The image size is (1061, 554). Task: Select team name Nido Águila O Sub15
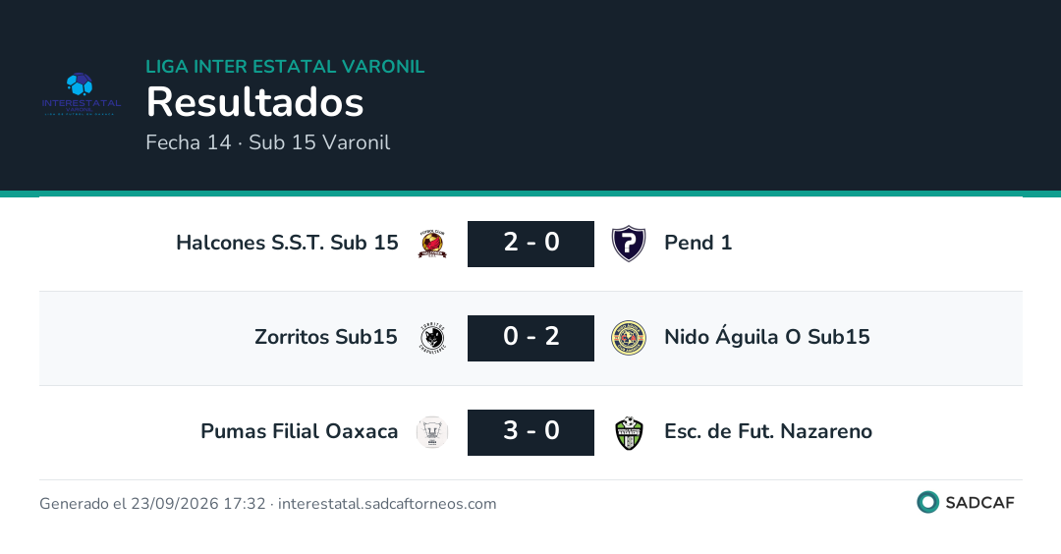pyautogui.click(x=767, y=336)
